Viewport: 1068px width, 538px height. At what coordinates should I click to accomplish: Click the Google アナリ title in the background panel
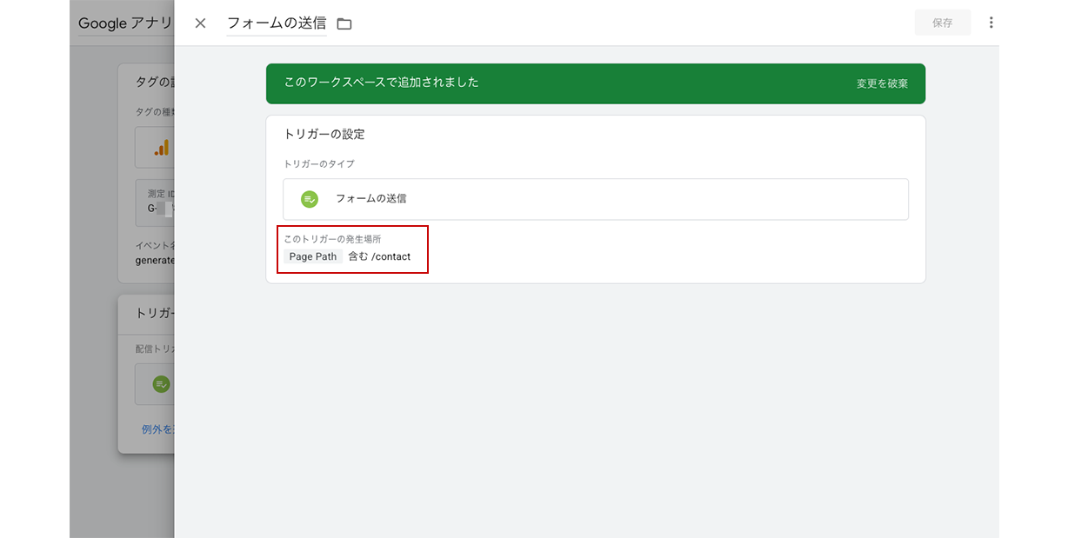click(x=126, y=23)
